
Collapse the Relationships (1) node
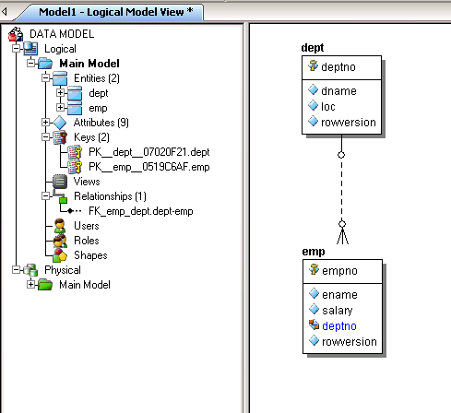click(x=45, y=196)
